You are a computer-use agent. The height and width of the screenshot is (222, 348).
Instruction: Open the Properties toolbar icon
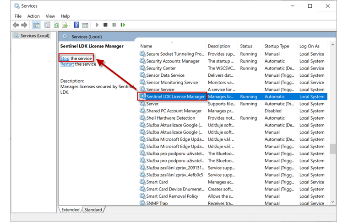pos(47,25)
